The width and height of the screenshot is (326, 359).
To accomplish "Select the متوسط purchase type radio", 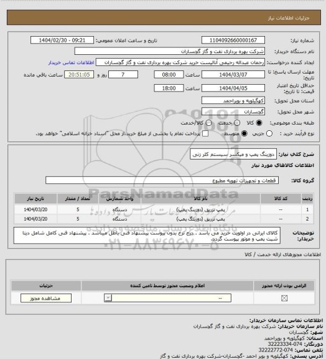I will click(x=244, y=133).
